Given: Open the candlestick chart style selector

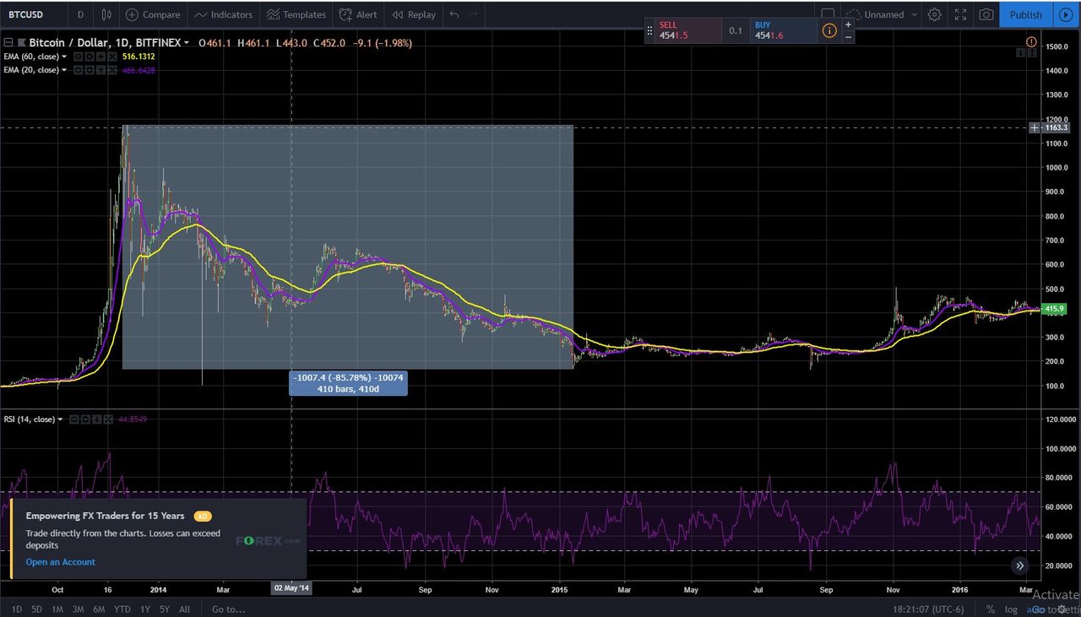Looking at the screenshot, I should (106, 14).
